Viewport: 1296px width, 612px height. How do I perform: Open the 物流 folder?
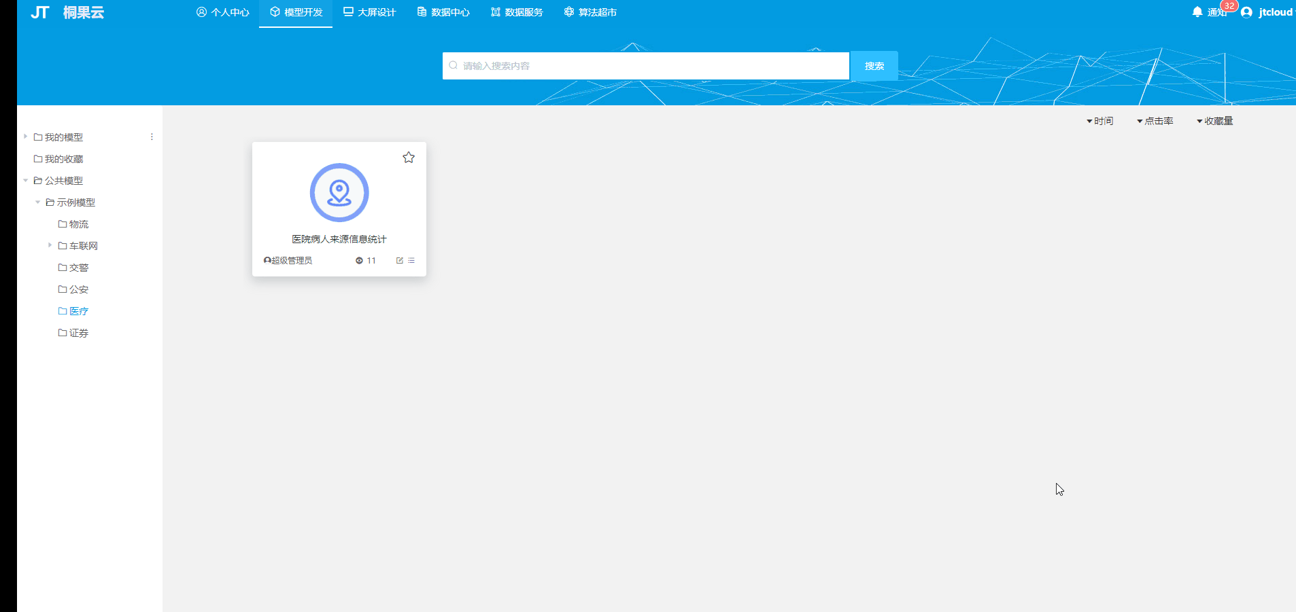[x=73, y=224]
